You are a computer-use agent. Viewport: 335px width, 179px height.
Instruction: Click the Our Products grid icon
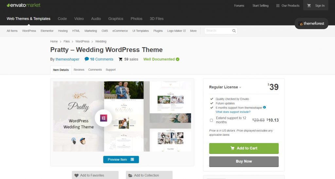click(x=278, y=6)
